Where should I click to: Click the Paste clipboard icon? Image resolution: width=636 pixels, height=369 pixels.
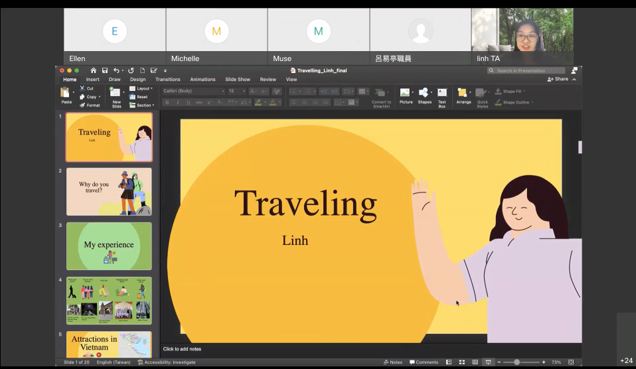pos(65,92)
